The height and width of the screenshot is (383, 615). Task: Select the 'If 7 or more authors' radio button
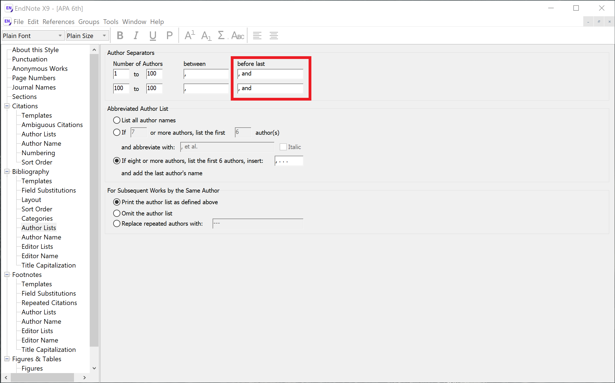point(117,133)
